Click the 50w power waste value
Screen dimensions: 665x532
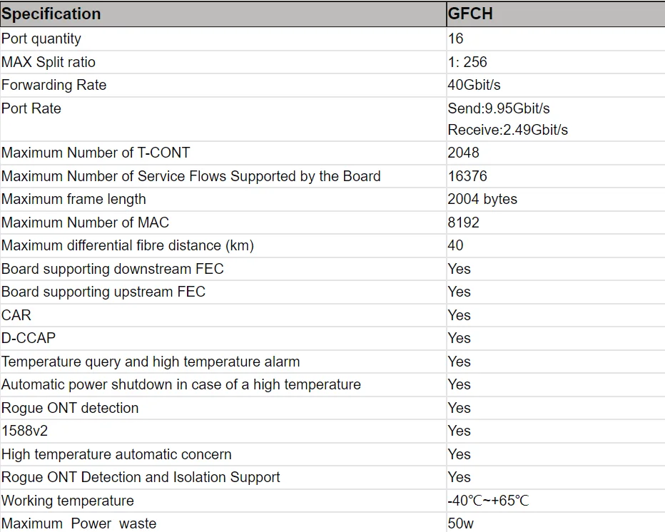[x=460, y=523]
